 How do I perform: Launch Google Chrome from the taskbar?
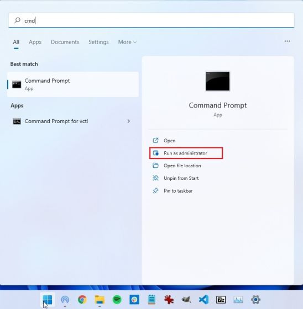[82, 300]
